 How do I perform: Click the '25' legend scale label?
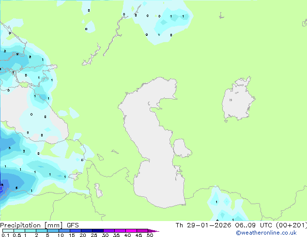(94, 235)
